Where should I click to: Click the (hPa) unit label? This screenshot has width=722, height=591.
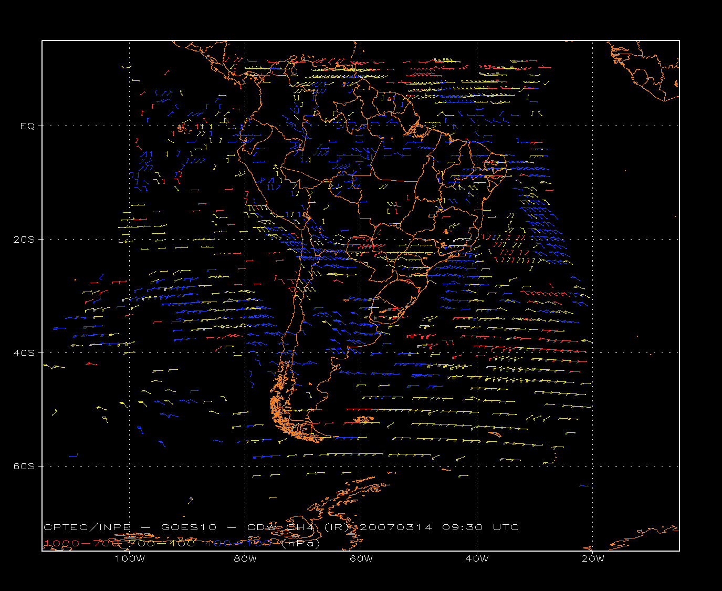click(x=301, y=543)
